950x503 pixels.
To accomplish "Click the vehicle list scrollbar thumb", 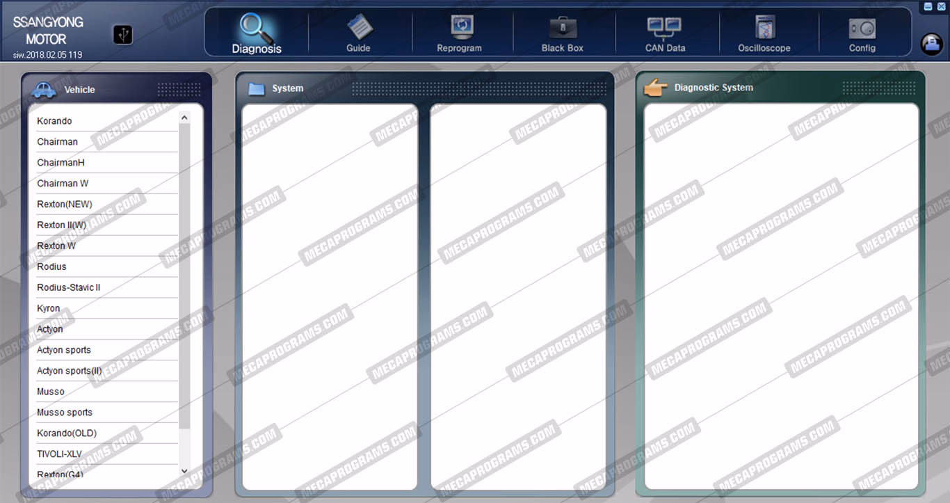I will tap(184, 276).
